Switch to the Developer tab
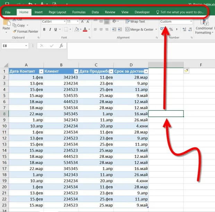This screenshot has width=215, height=212. coord(142,12)
